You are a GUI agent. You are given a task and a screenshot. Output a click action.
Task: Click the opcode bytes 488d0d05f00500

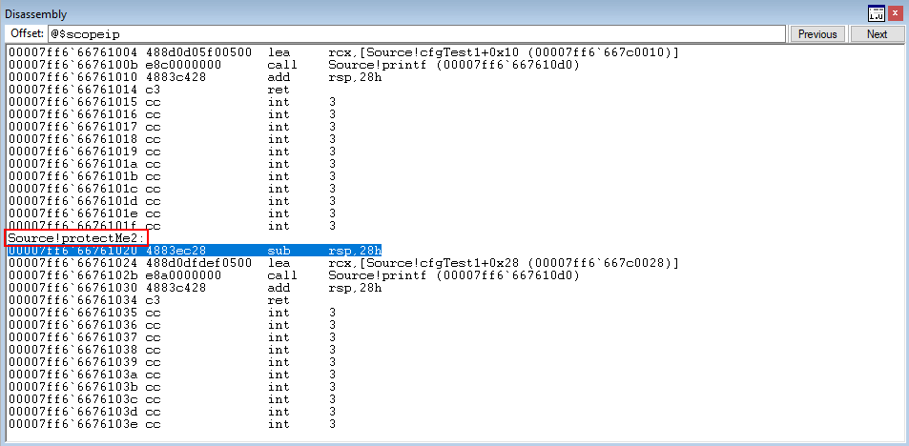tap(198, 52)
